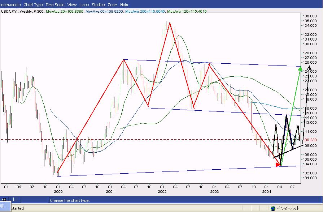
Task: Open the Lines menu
Action: (84, 5)
